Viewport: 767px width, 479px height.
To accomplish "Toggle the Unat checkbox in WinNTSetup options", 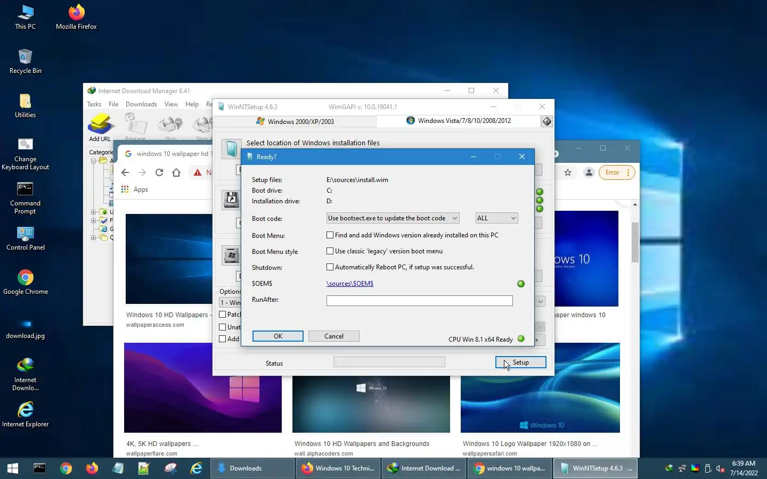I will (223, 327).
